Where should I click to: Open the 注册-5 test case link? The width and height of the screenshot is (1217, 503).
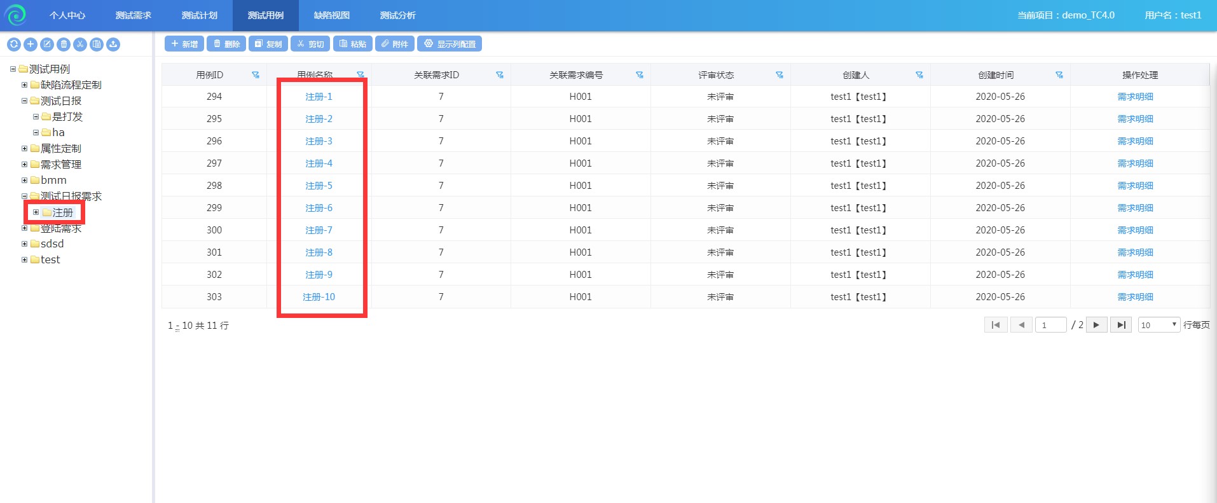319,186
